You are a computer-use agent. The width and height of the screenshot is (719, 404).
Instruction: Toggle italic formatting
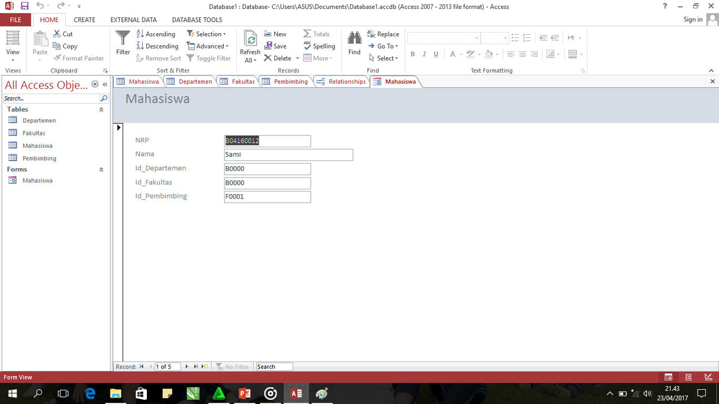[x=424, y=54]
